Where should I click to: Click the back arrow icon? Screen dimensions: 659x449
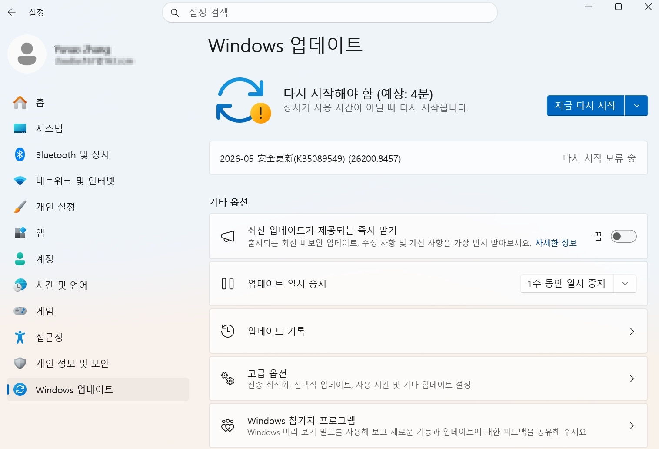[x=12, y=13]
